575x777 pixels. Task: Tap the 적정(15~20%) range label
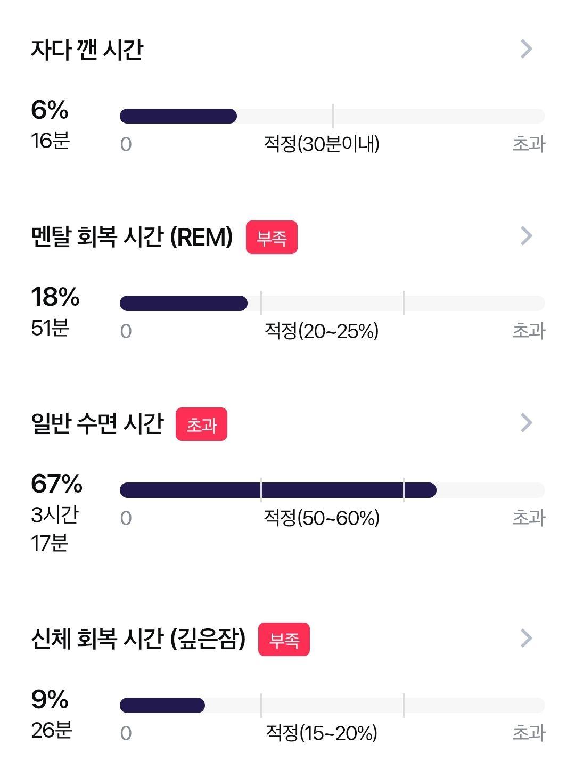tap(322, 733)
